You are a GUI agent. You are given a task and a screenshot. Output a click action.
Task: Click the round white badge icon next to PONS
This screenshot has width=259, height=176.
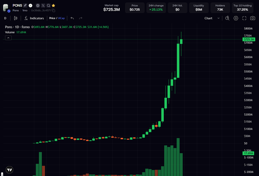point(30,5)
